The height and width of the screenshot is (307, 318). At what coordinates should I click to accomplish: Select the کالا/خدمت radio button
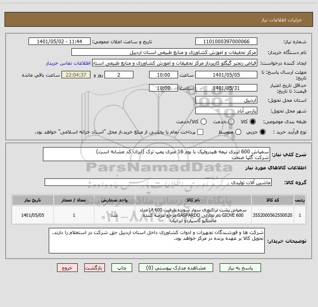(x=204, y=122)
